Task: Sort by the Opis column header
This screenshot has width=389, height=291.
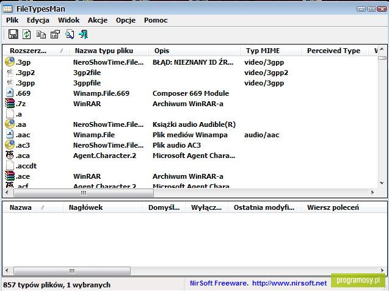Action: 194,51
